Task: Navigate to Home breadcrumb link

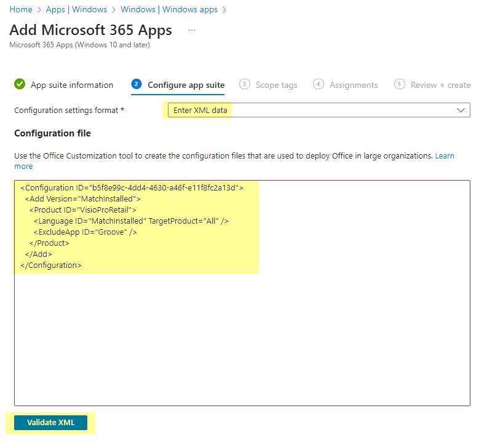Action: pyautogui.click(x=21, y=10)
